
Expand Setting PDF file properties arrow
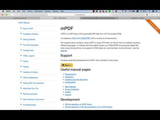21,83
